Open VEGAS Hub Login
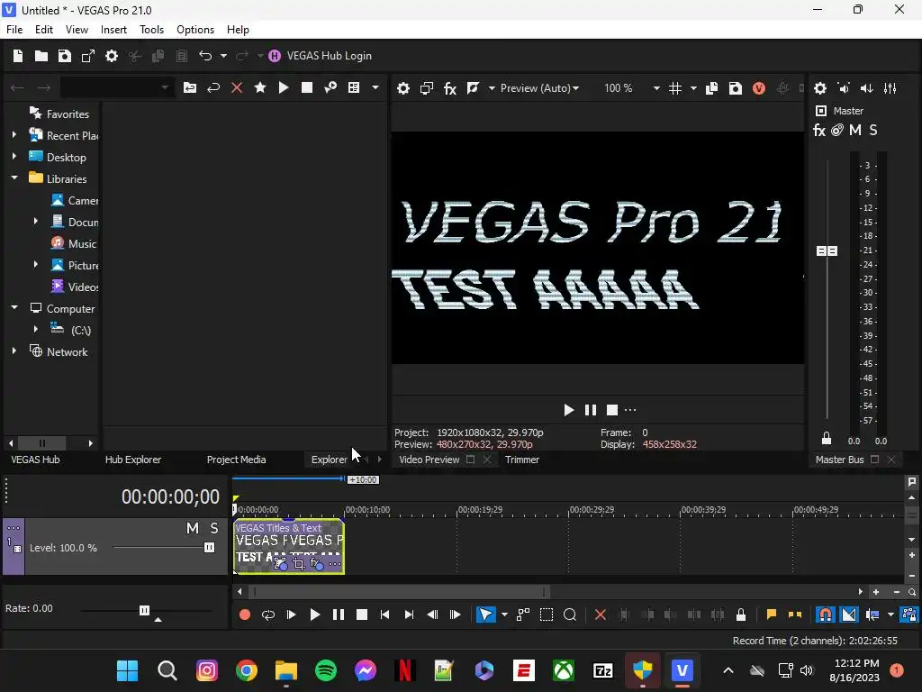The width and height of the screenshot is (922, 692). [321, 56]
